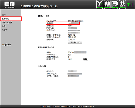This screenshot has width=135, height=108.
Task: Click the 電話番号 label
Action: [50, 23]
